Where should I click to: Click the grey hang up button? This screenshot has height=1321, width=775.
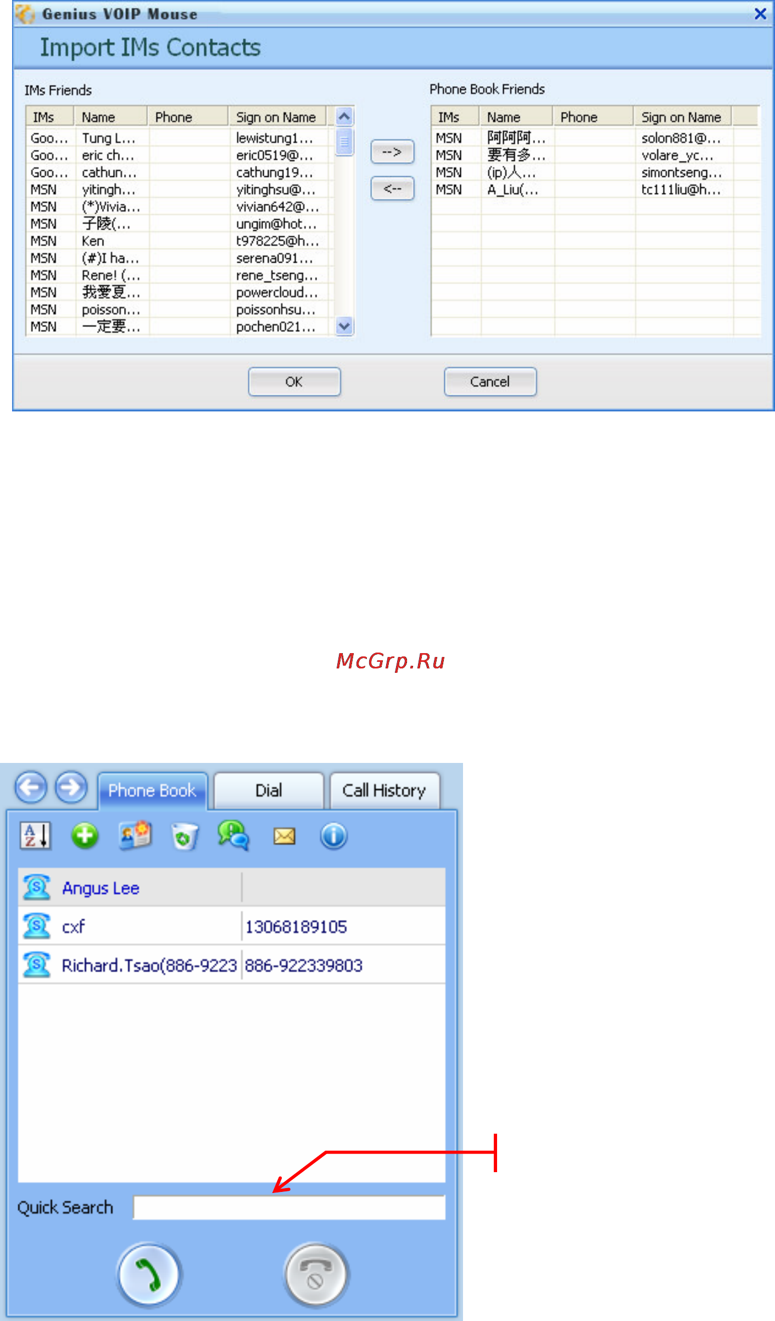(316, 1274)
